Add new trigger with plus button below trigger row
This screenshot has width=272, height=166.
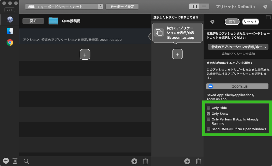tap(85, 55)
